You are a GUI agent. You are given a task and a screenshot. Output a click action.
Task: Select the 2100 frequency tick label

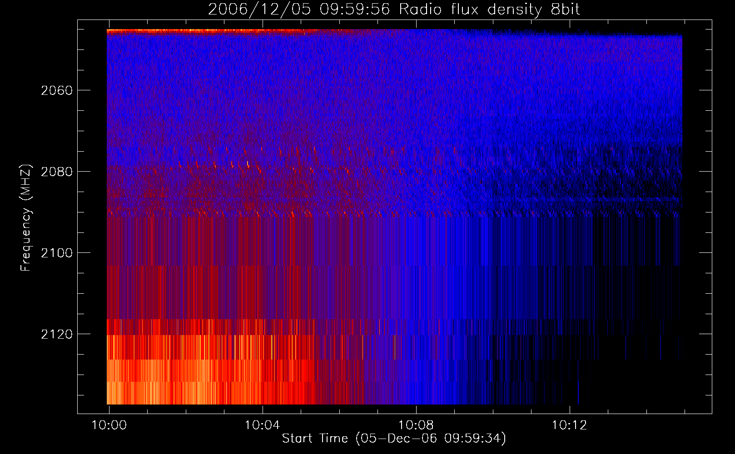(57, 253)
